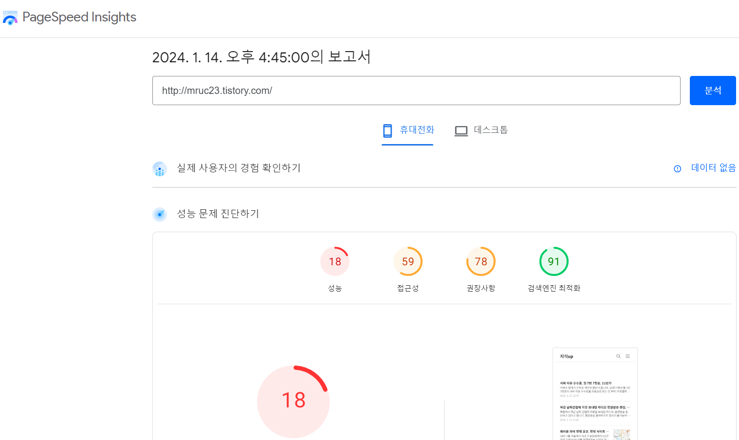Click the laptop icon beside 데스크톱

(x=461, y=130)
